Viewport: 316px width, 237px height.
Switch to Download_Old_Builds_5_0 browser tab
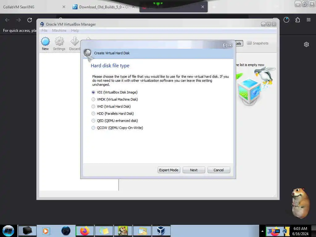104,7
